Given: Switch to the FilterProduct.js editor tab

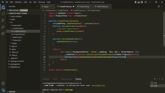Looking at the screenshot, I should 102,6.
